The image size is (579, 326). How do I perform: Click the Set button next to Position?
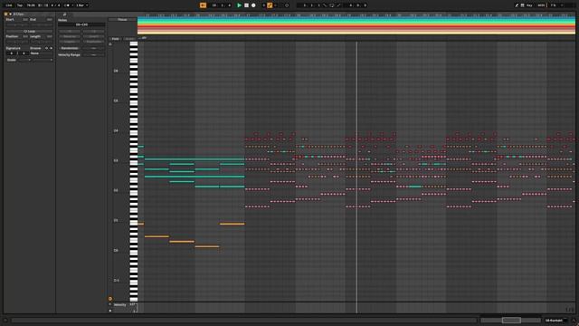pos(25,36)
